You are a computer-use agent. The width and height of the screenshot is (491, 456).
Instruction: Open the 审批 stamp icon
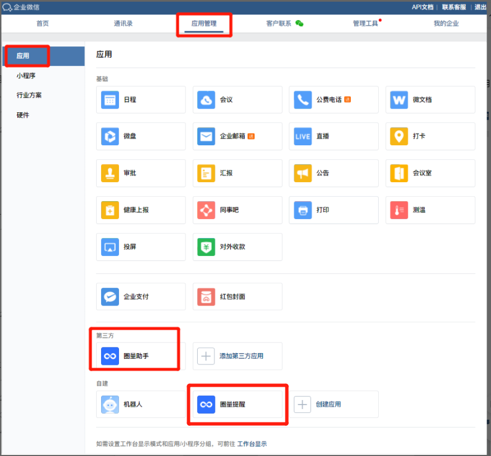pos(110,173)
